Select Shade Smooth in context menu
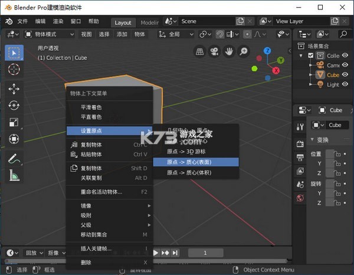 pyautogui.click(x=110, y=107)
